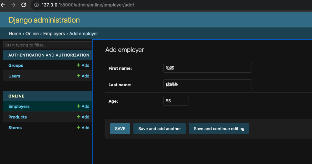Click Add next to Users
The width and height of the screenshot is (312, 164).
pyautogui.click(x=83, y=76)
